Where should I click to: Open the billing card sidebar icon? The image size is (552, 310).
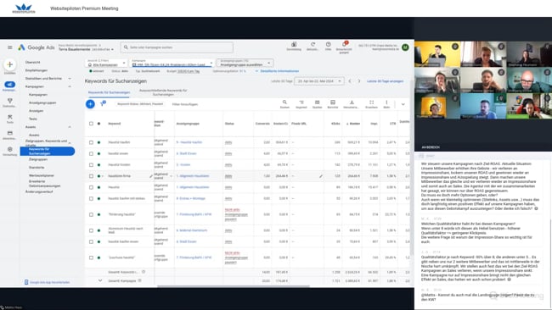click(10, 133)
